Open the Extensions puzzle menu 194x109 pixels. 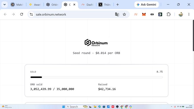click(169, 15)
